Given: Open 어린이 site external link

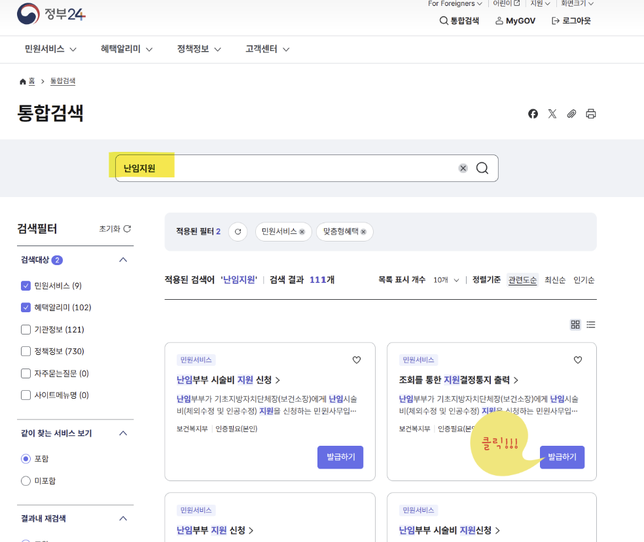Looking at the screenshot, I should (506, 3).
